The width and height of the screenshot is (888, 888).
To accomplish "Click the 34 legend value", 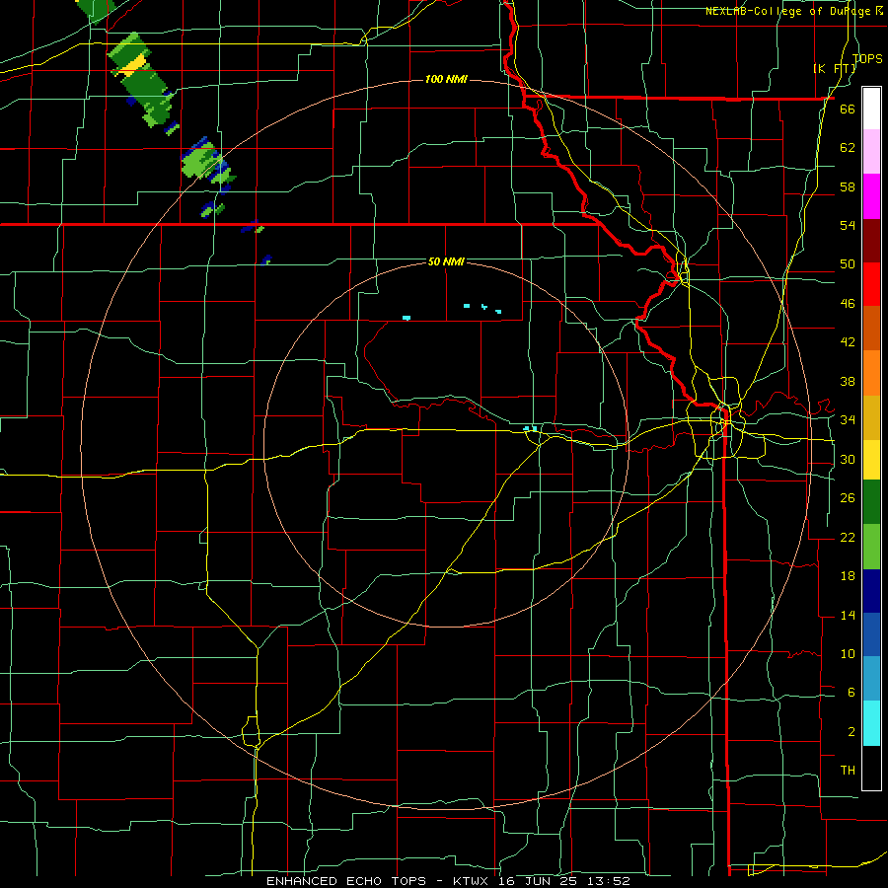I will (x=848, y=420).
